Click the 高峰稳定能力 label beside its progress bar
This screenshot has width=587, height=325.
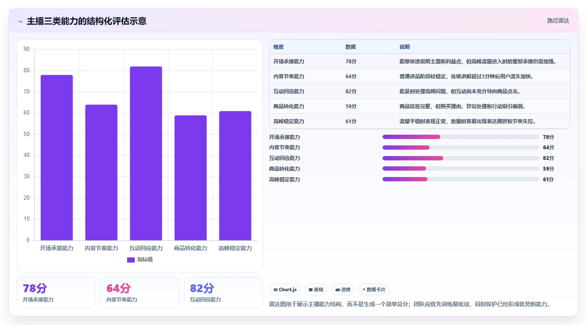point(285,180)
